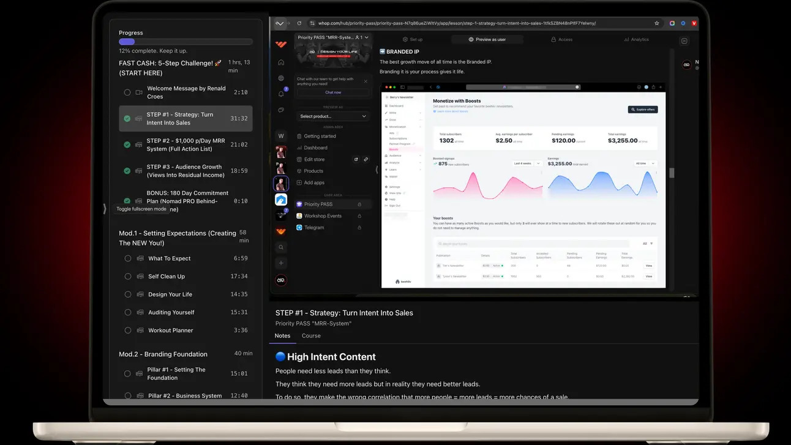Viewport: 791px width, 445px height.
Task: Toggle completion for STEP #3 lesson
Action: point(127,171)
